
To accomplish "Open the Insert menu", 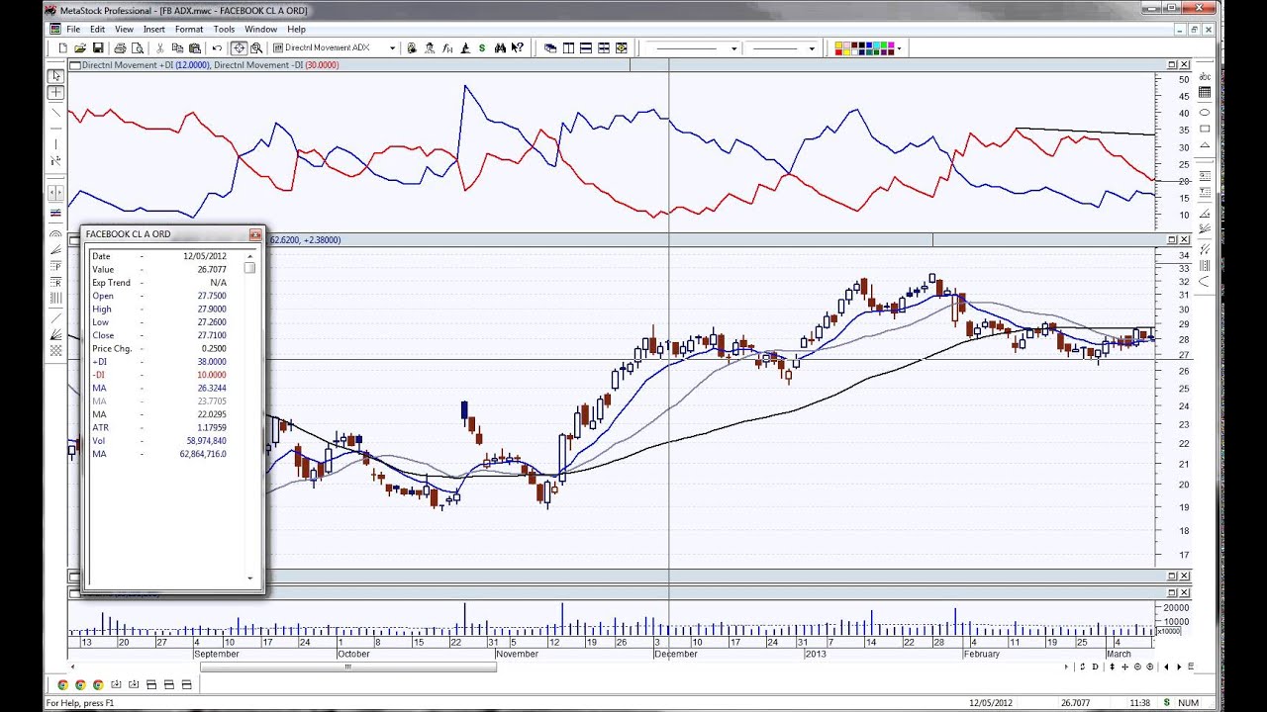I will point(154,29).
